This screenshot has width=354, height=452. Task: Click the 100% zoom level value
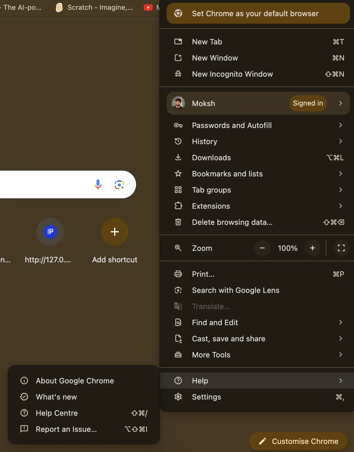point(288,248)
